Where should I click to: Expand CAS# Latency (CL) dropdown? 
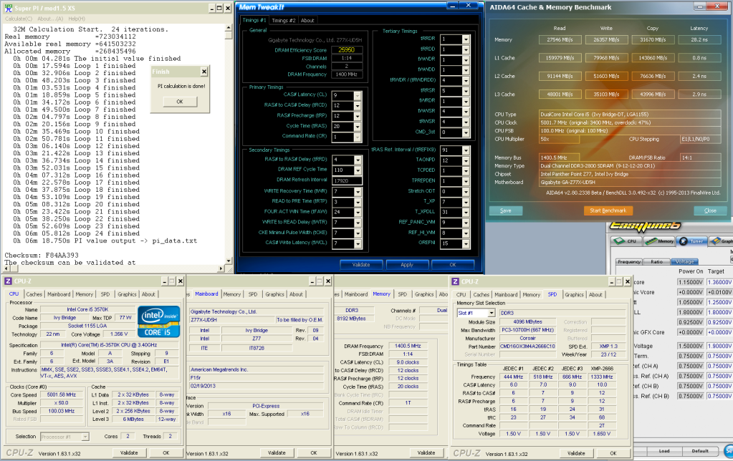pos(357,96)
